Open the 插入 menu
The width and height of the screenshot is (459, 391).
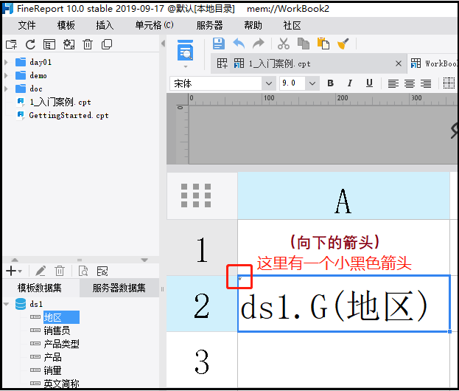click(105, 26)
